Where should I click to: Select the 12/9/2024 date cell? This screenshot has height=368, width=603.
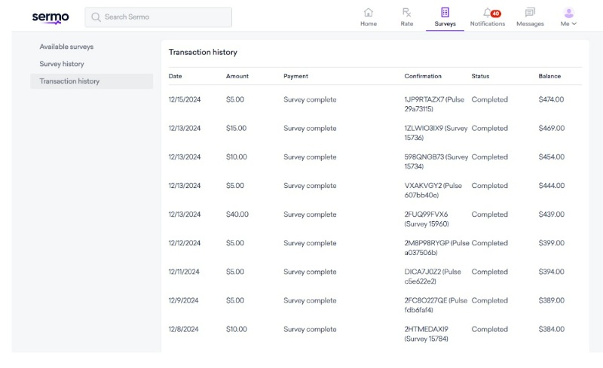[x=183, y=300]
